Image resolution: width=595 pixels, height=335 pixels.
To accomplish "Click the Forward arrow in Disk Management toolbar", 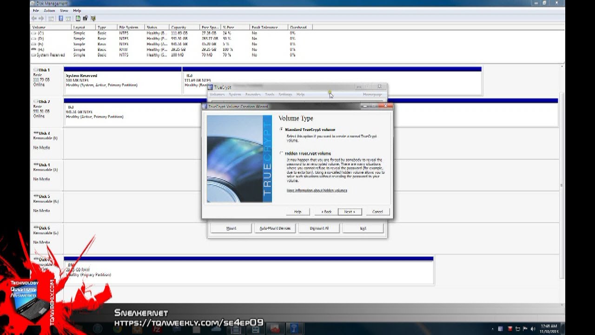I will click(41, 18).
